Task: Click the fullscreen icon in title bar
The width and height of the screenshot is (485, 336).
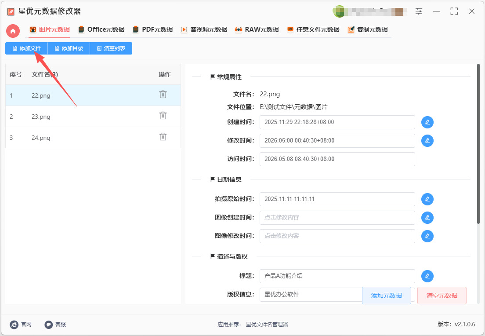Action: click(x=454, y=11)
